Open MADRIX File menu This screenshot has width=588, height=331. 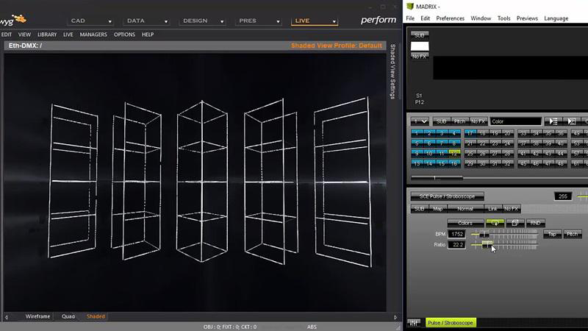410,18
